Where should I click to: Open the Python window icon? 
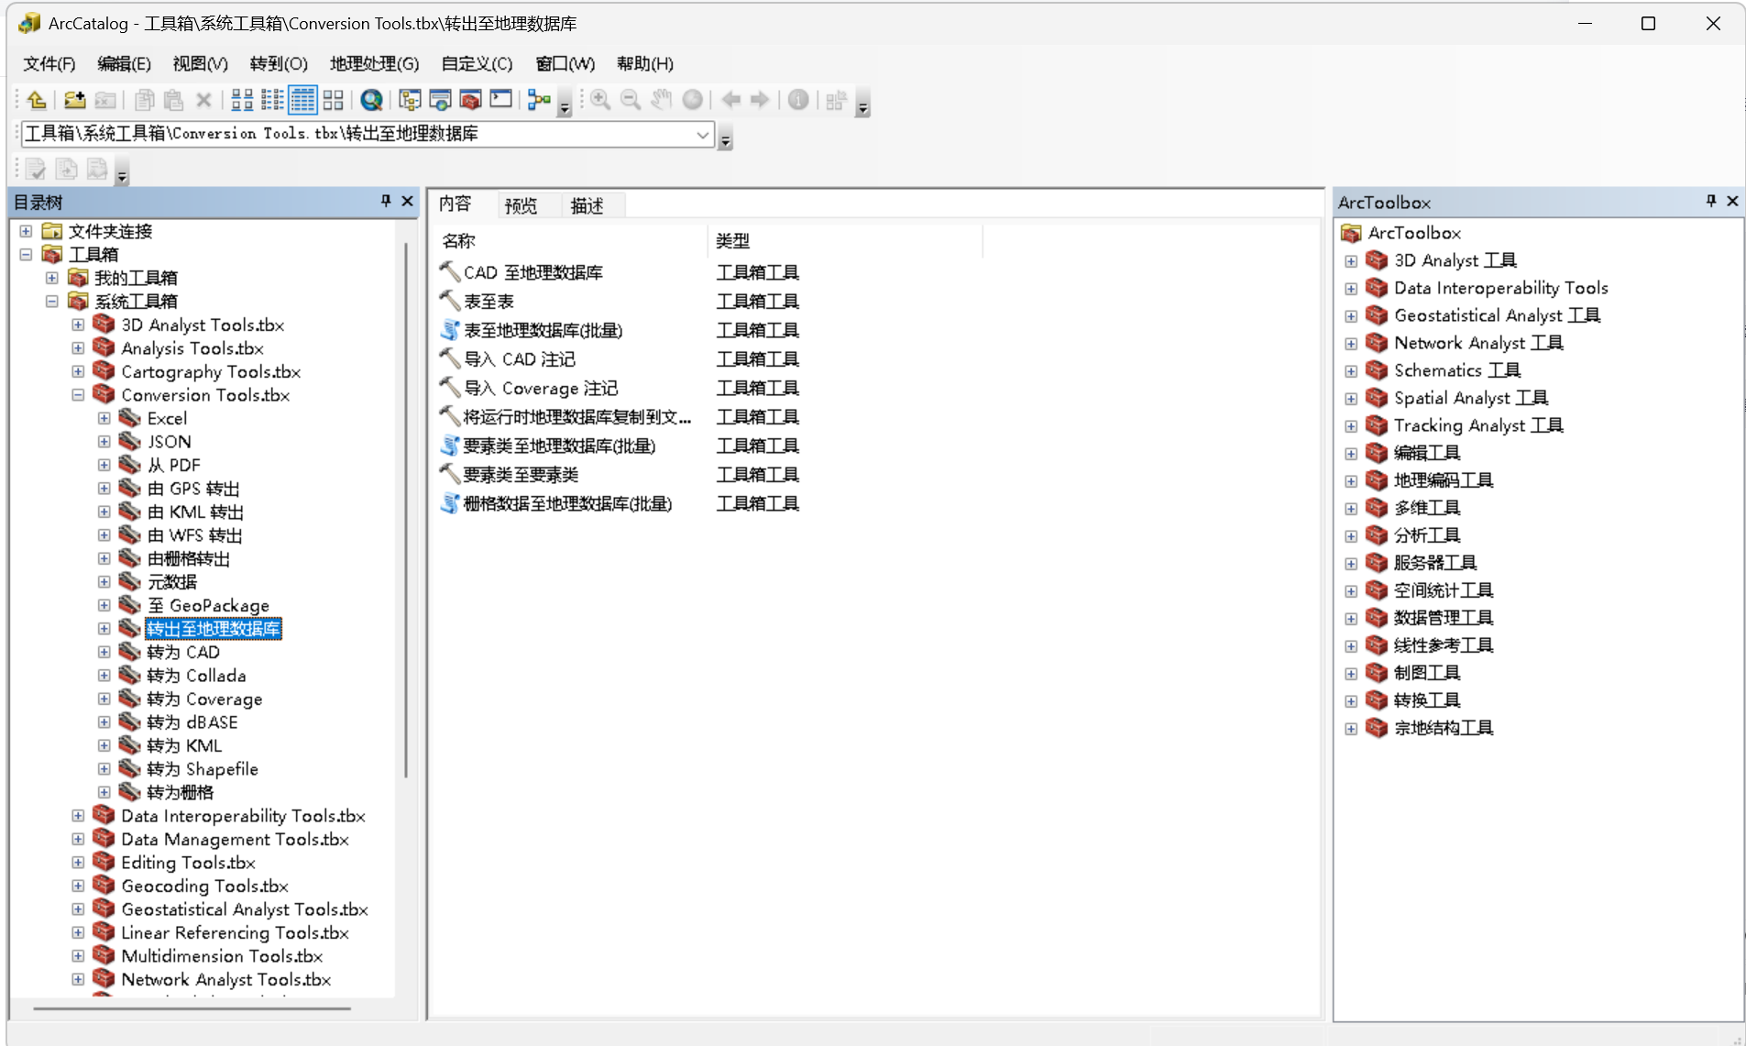pos(500,100)
